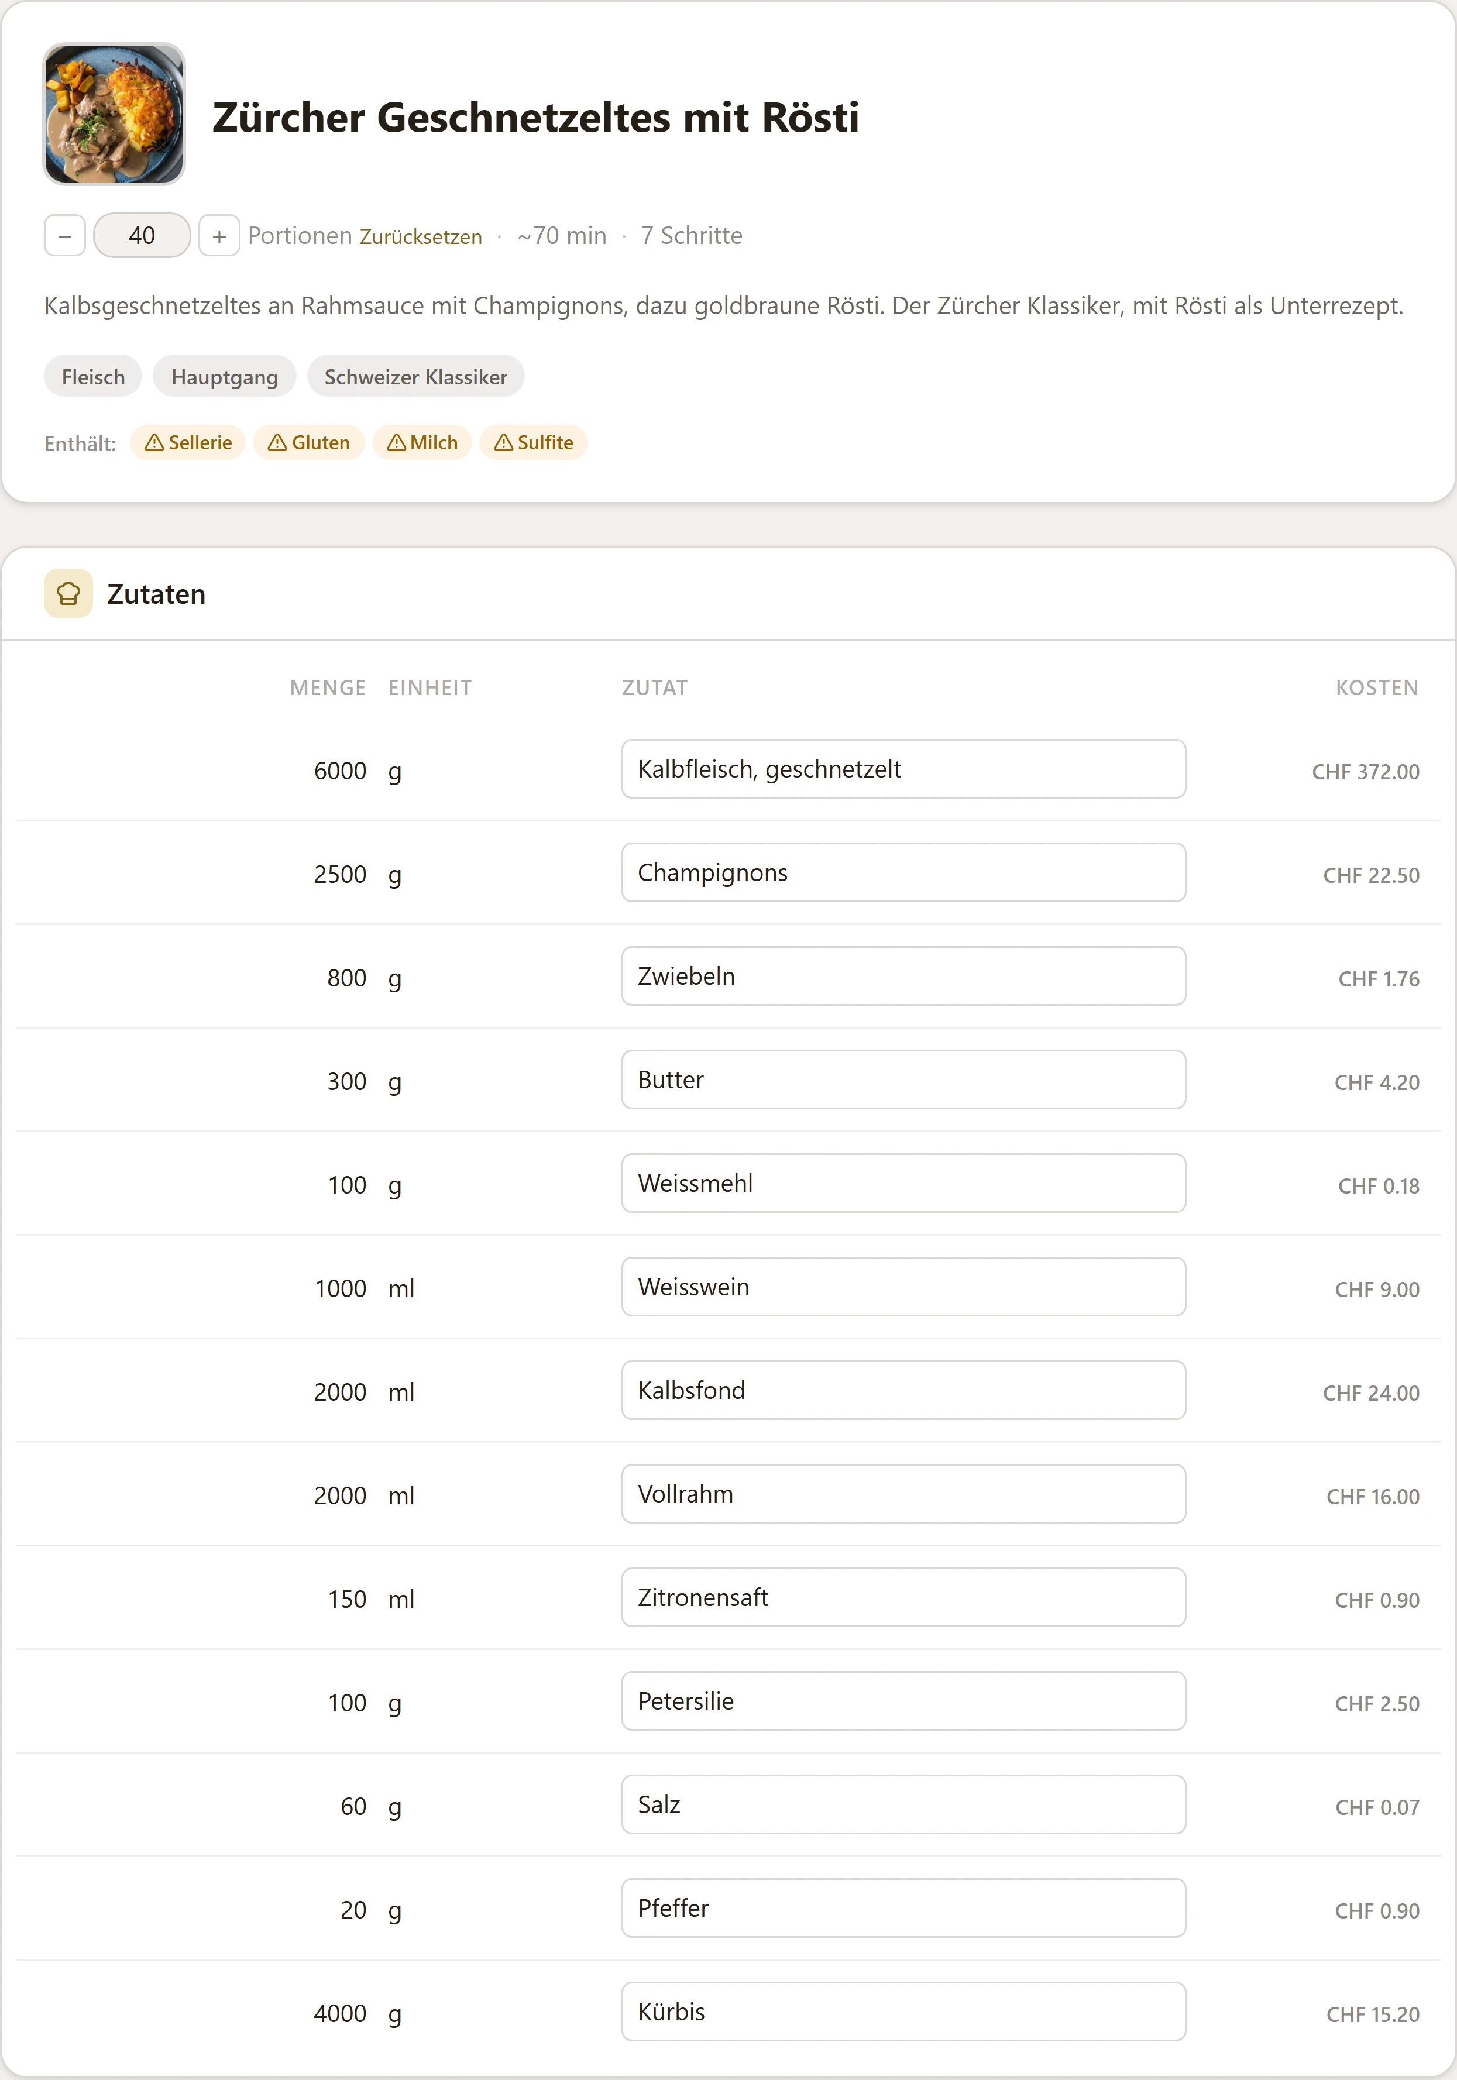Decrease portions with the minus button
This screenshot has height=2080, width=1457.
coord(64,236)
